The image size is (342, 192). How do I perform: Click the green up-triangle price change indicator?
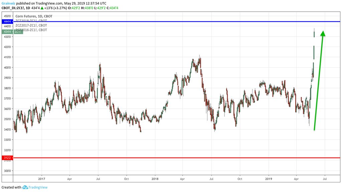pos(42,8)
